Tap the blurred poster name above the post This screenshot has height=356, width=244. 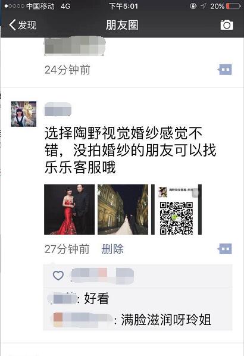click(58, 109)
